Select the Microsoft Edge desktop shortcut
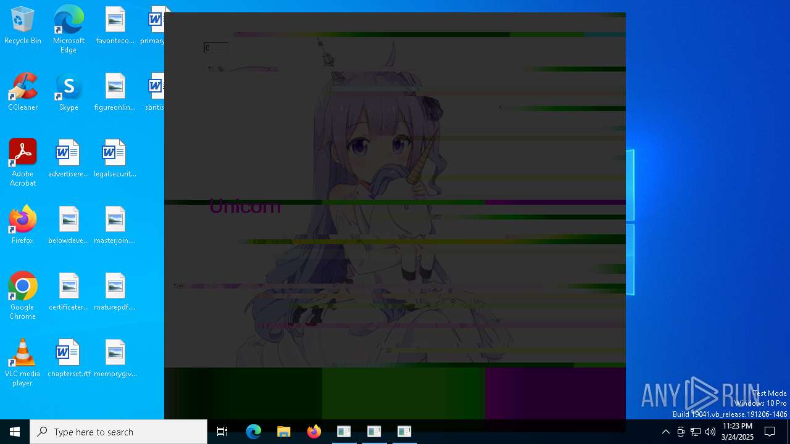Image resolution: width=790 pixels, height=444 pixels. tap(69, 30)
